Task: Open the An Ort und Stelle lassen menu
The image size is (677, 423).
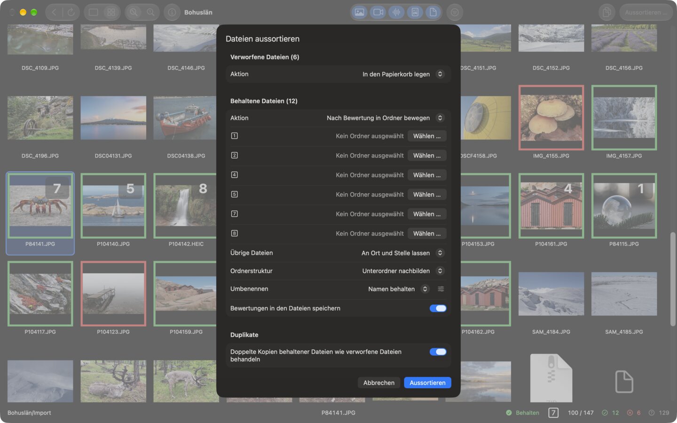Action: tap(402, 253)
